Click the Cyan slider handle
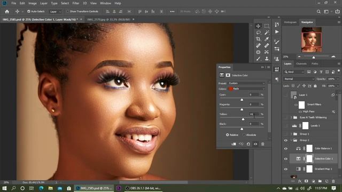The image size is (342, 192). (x=242, y=100)
